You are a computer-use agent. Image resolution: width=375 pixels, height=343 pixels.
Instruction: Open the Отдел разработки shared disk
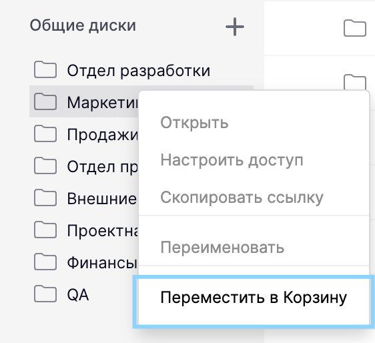tap(141, 70)
